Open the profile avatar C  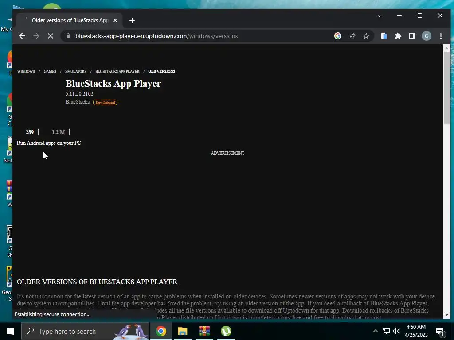pos(427,36)
